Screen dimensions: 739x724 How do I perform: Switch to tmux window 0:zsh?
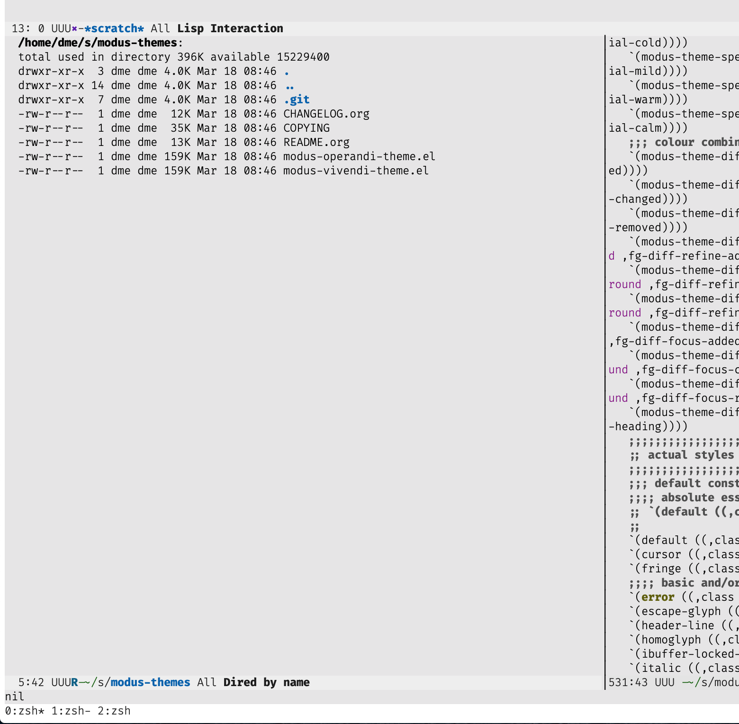click(24, 711)
